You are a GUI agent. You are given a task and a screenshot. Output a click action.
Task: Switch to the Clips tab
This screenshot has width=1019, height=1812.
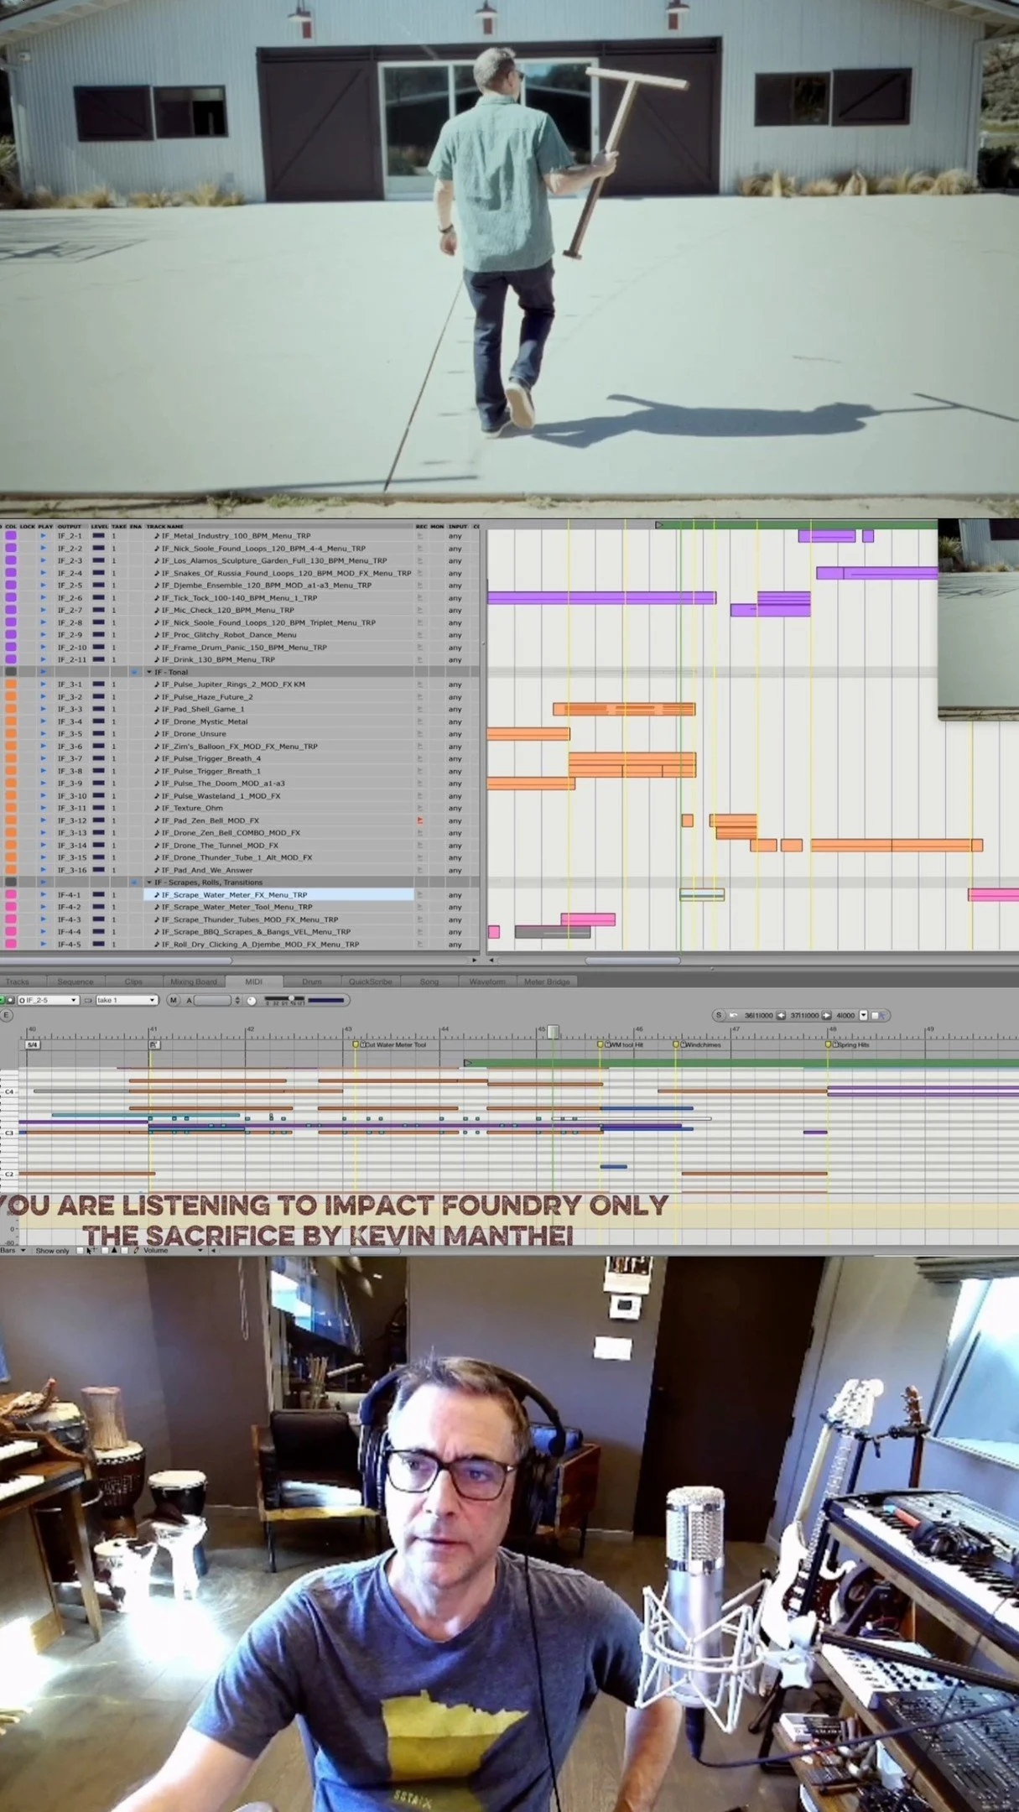[133, 981]
